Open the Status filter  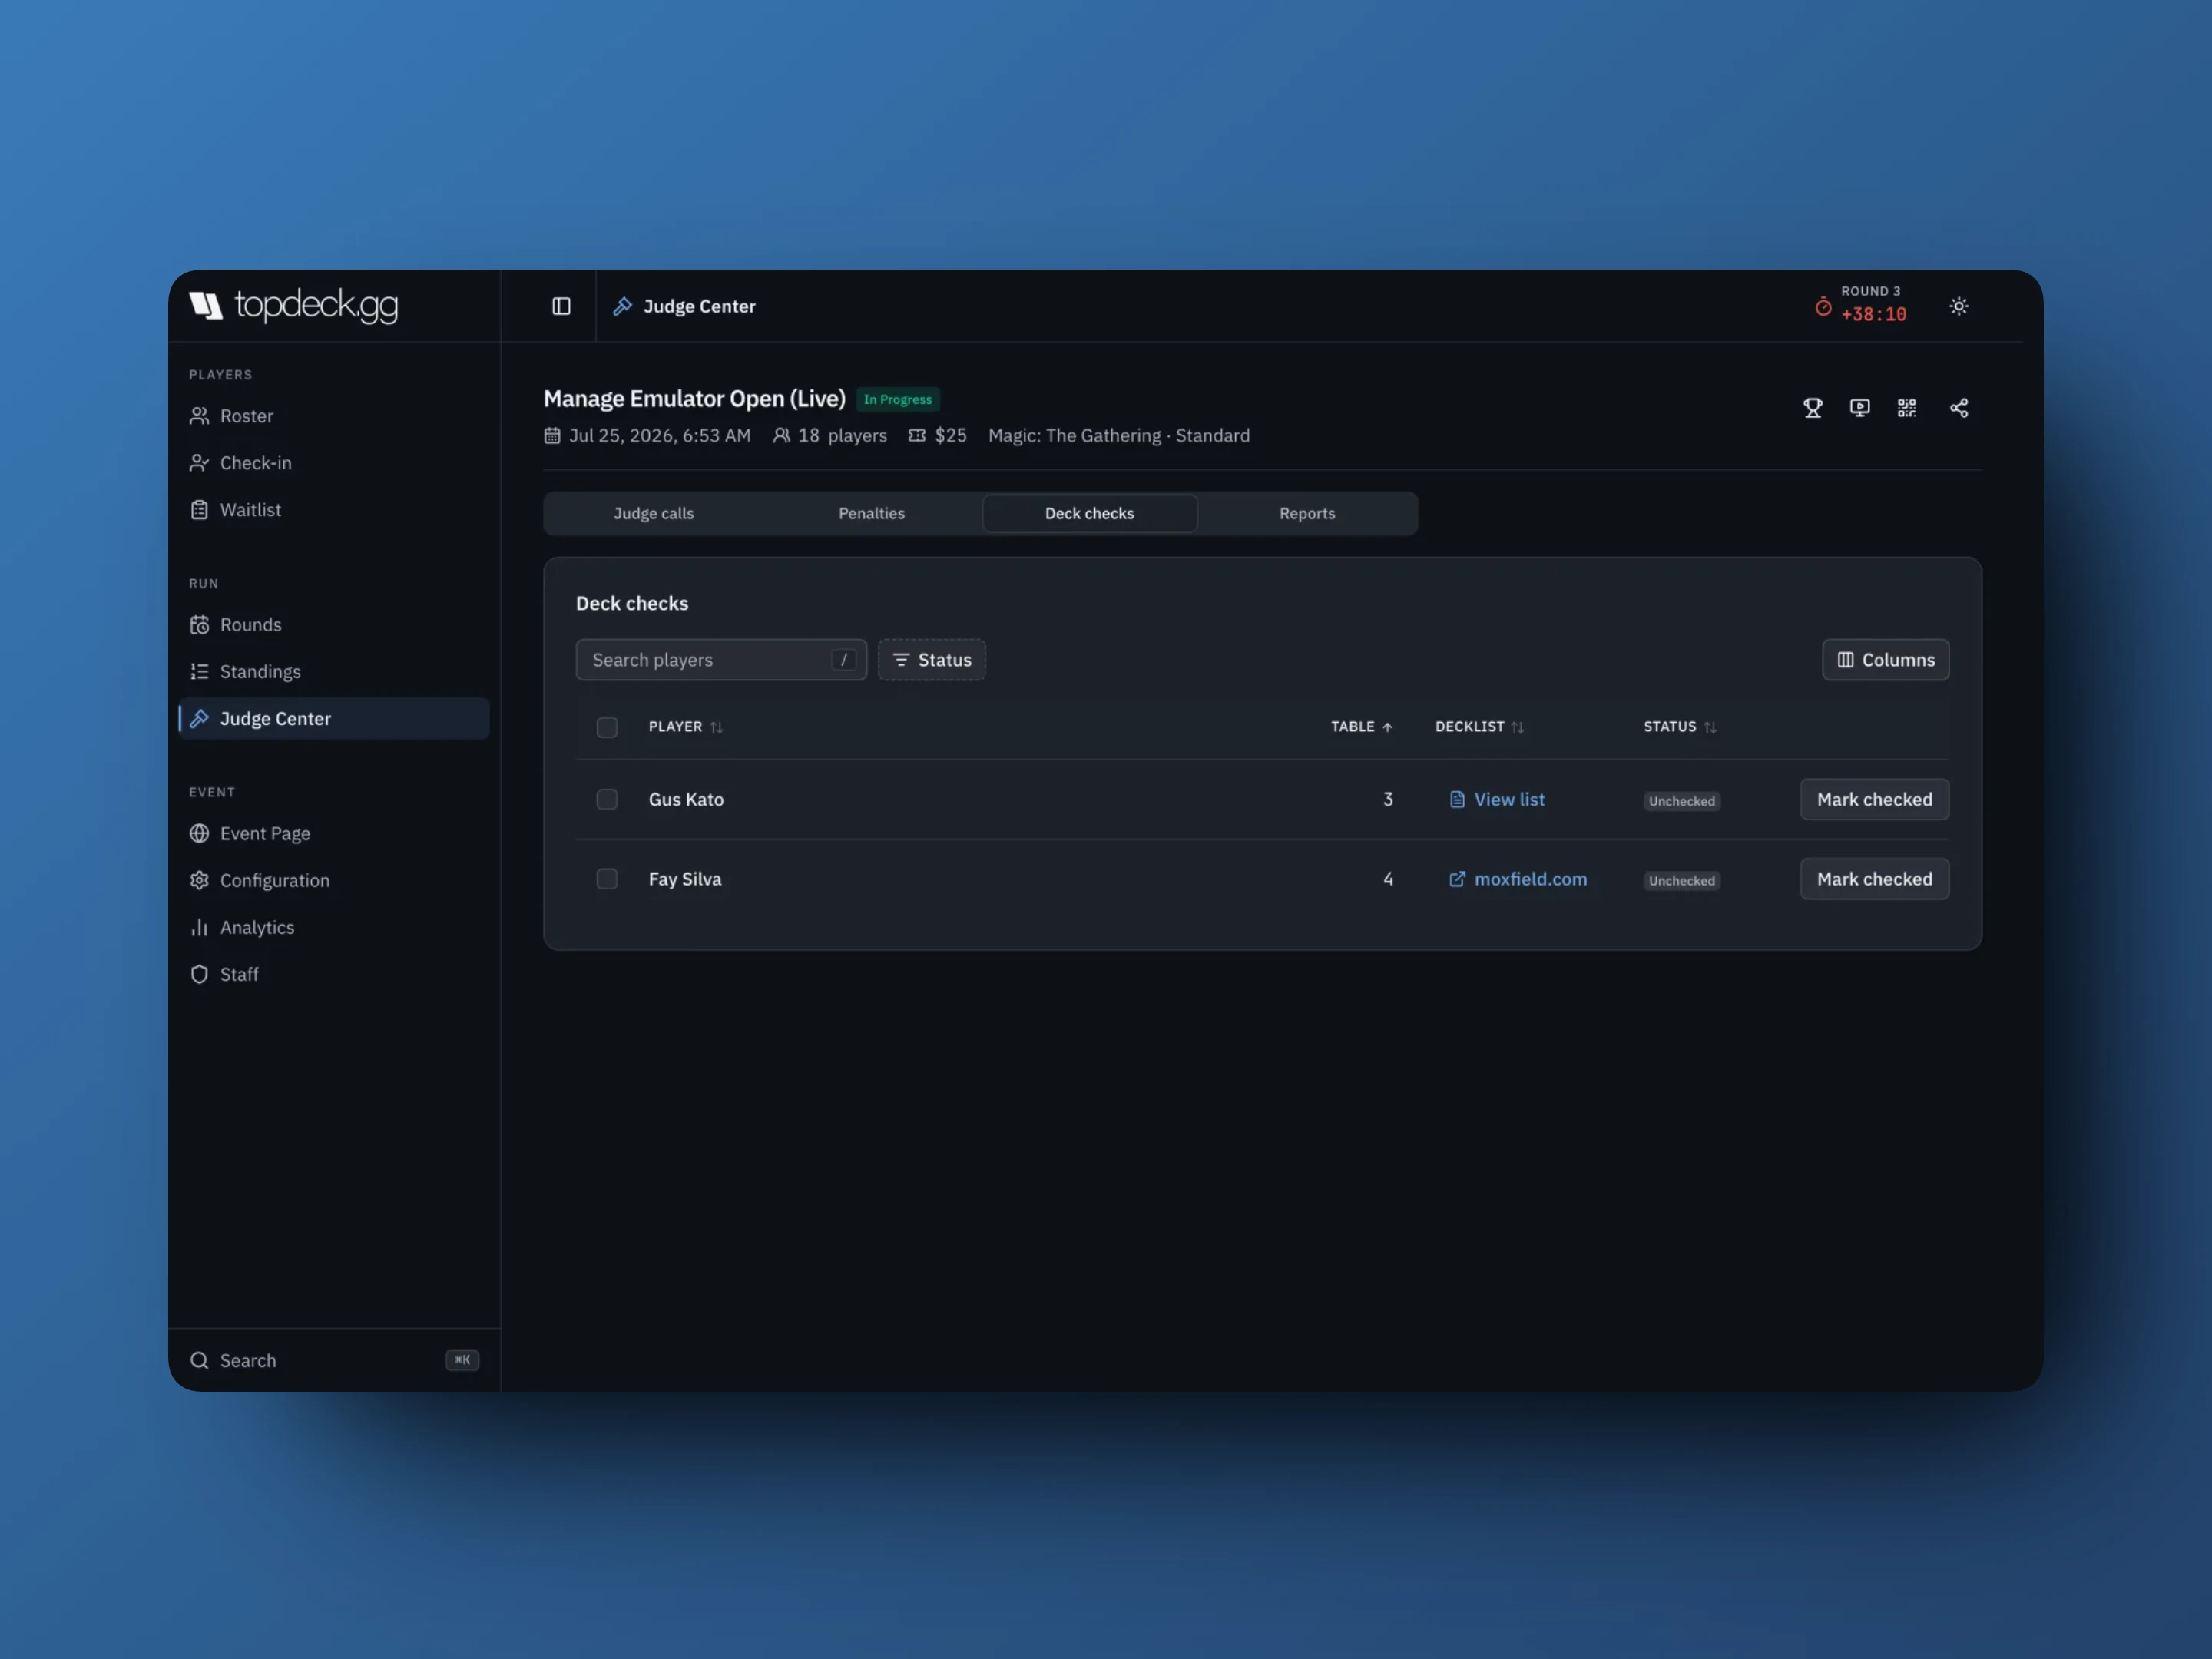pos(931,660)
